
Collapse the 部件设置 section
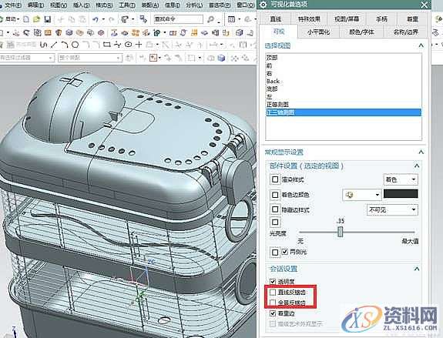417,166
